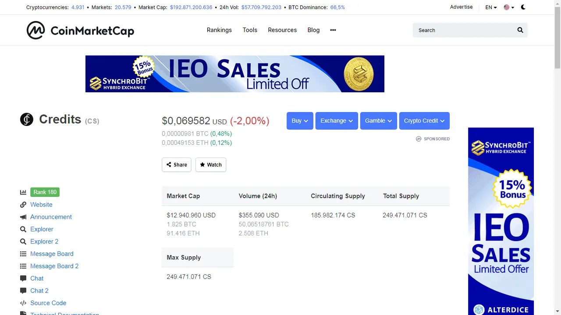Click the megaphone icon beside Announcement
The height and width of the screenshot is (315, 561).
23,217
